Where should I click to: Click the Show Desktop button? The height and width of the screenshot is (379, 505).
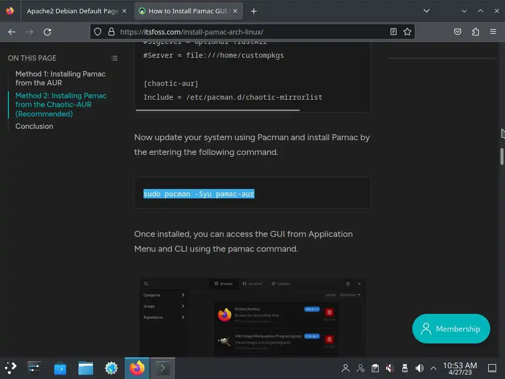click(492, 368)
